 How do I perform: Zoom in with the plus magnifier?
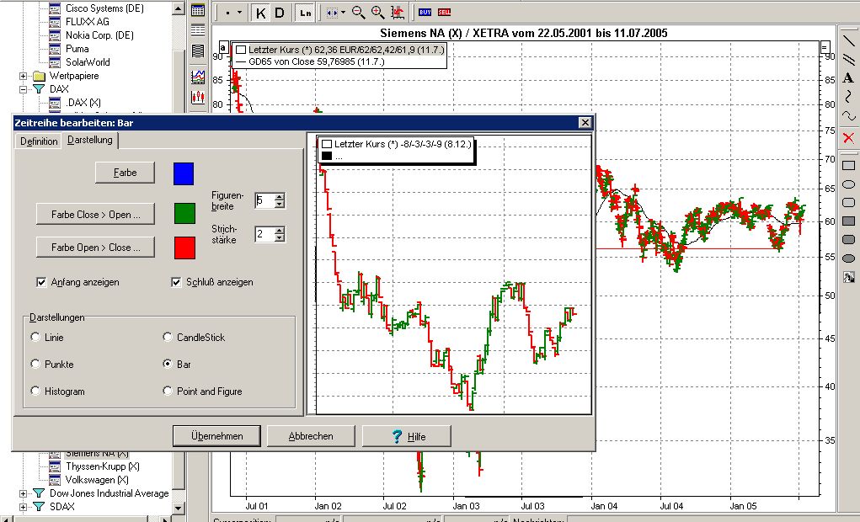(377, 13)
